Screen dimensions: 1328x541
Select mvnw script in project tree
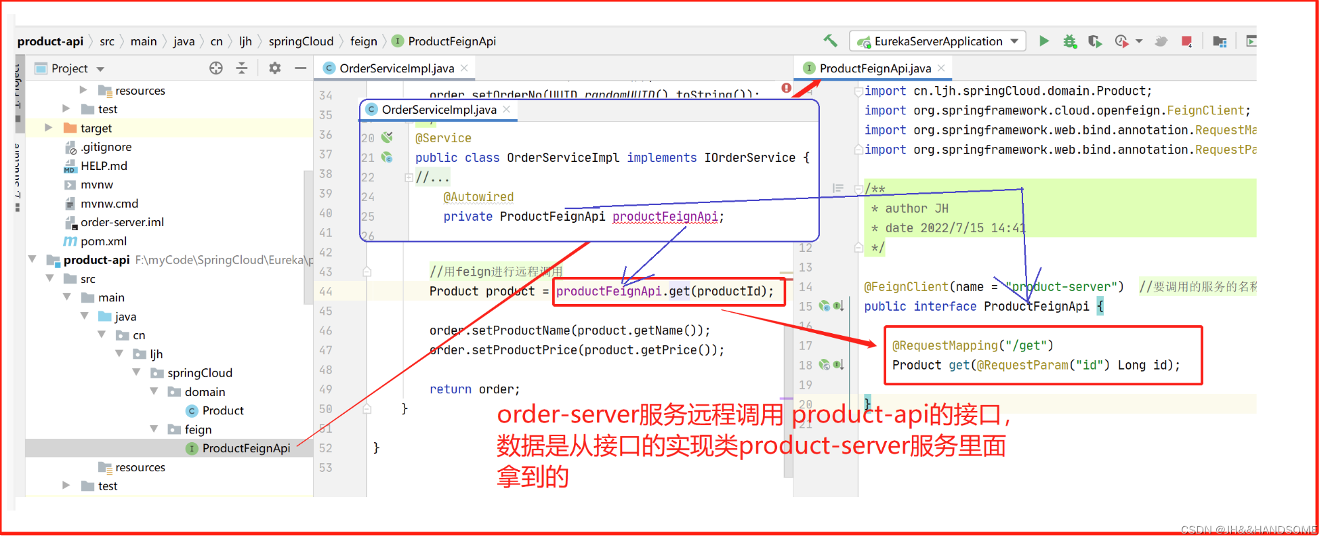point(97,184)
